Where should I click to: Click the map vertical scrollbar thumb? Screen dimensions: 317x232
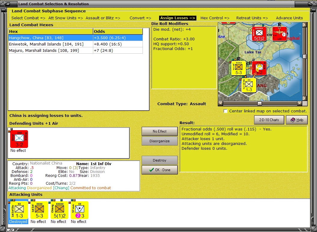305,56
